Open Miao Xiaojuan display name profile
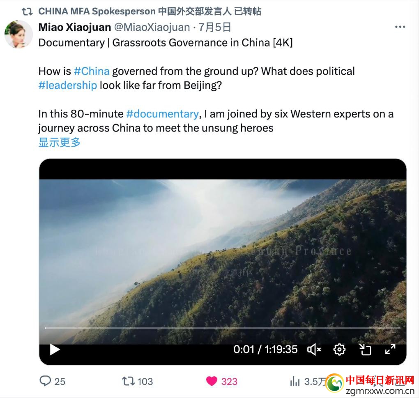This screenshot has height=398, width=419. (x=74, y=27)
